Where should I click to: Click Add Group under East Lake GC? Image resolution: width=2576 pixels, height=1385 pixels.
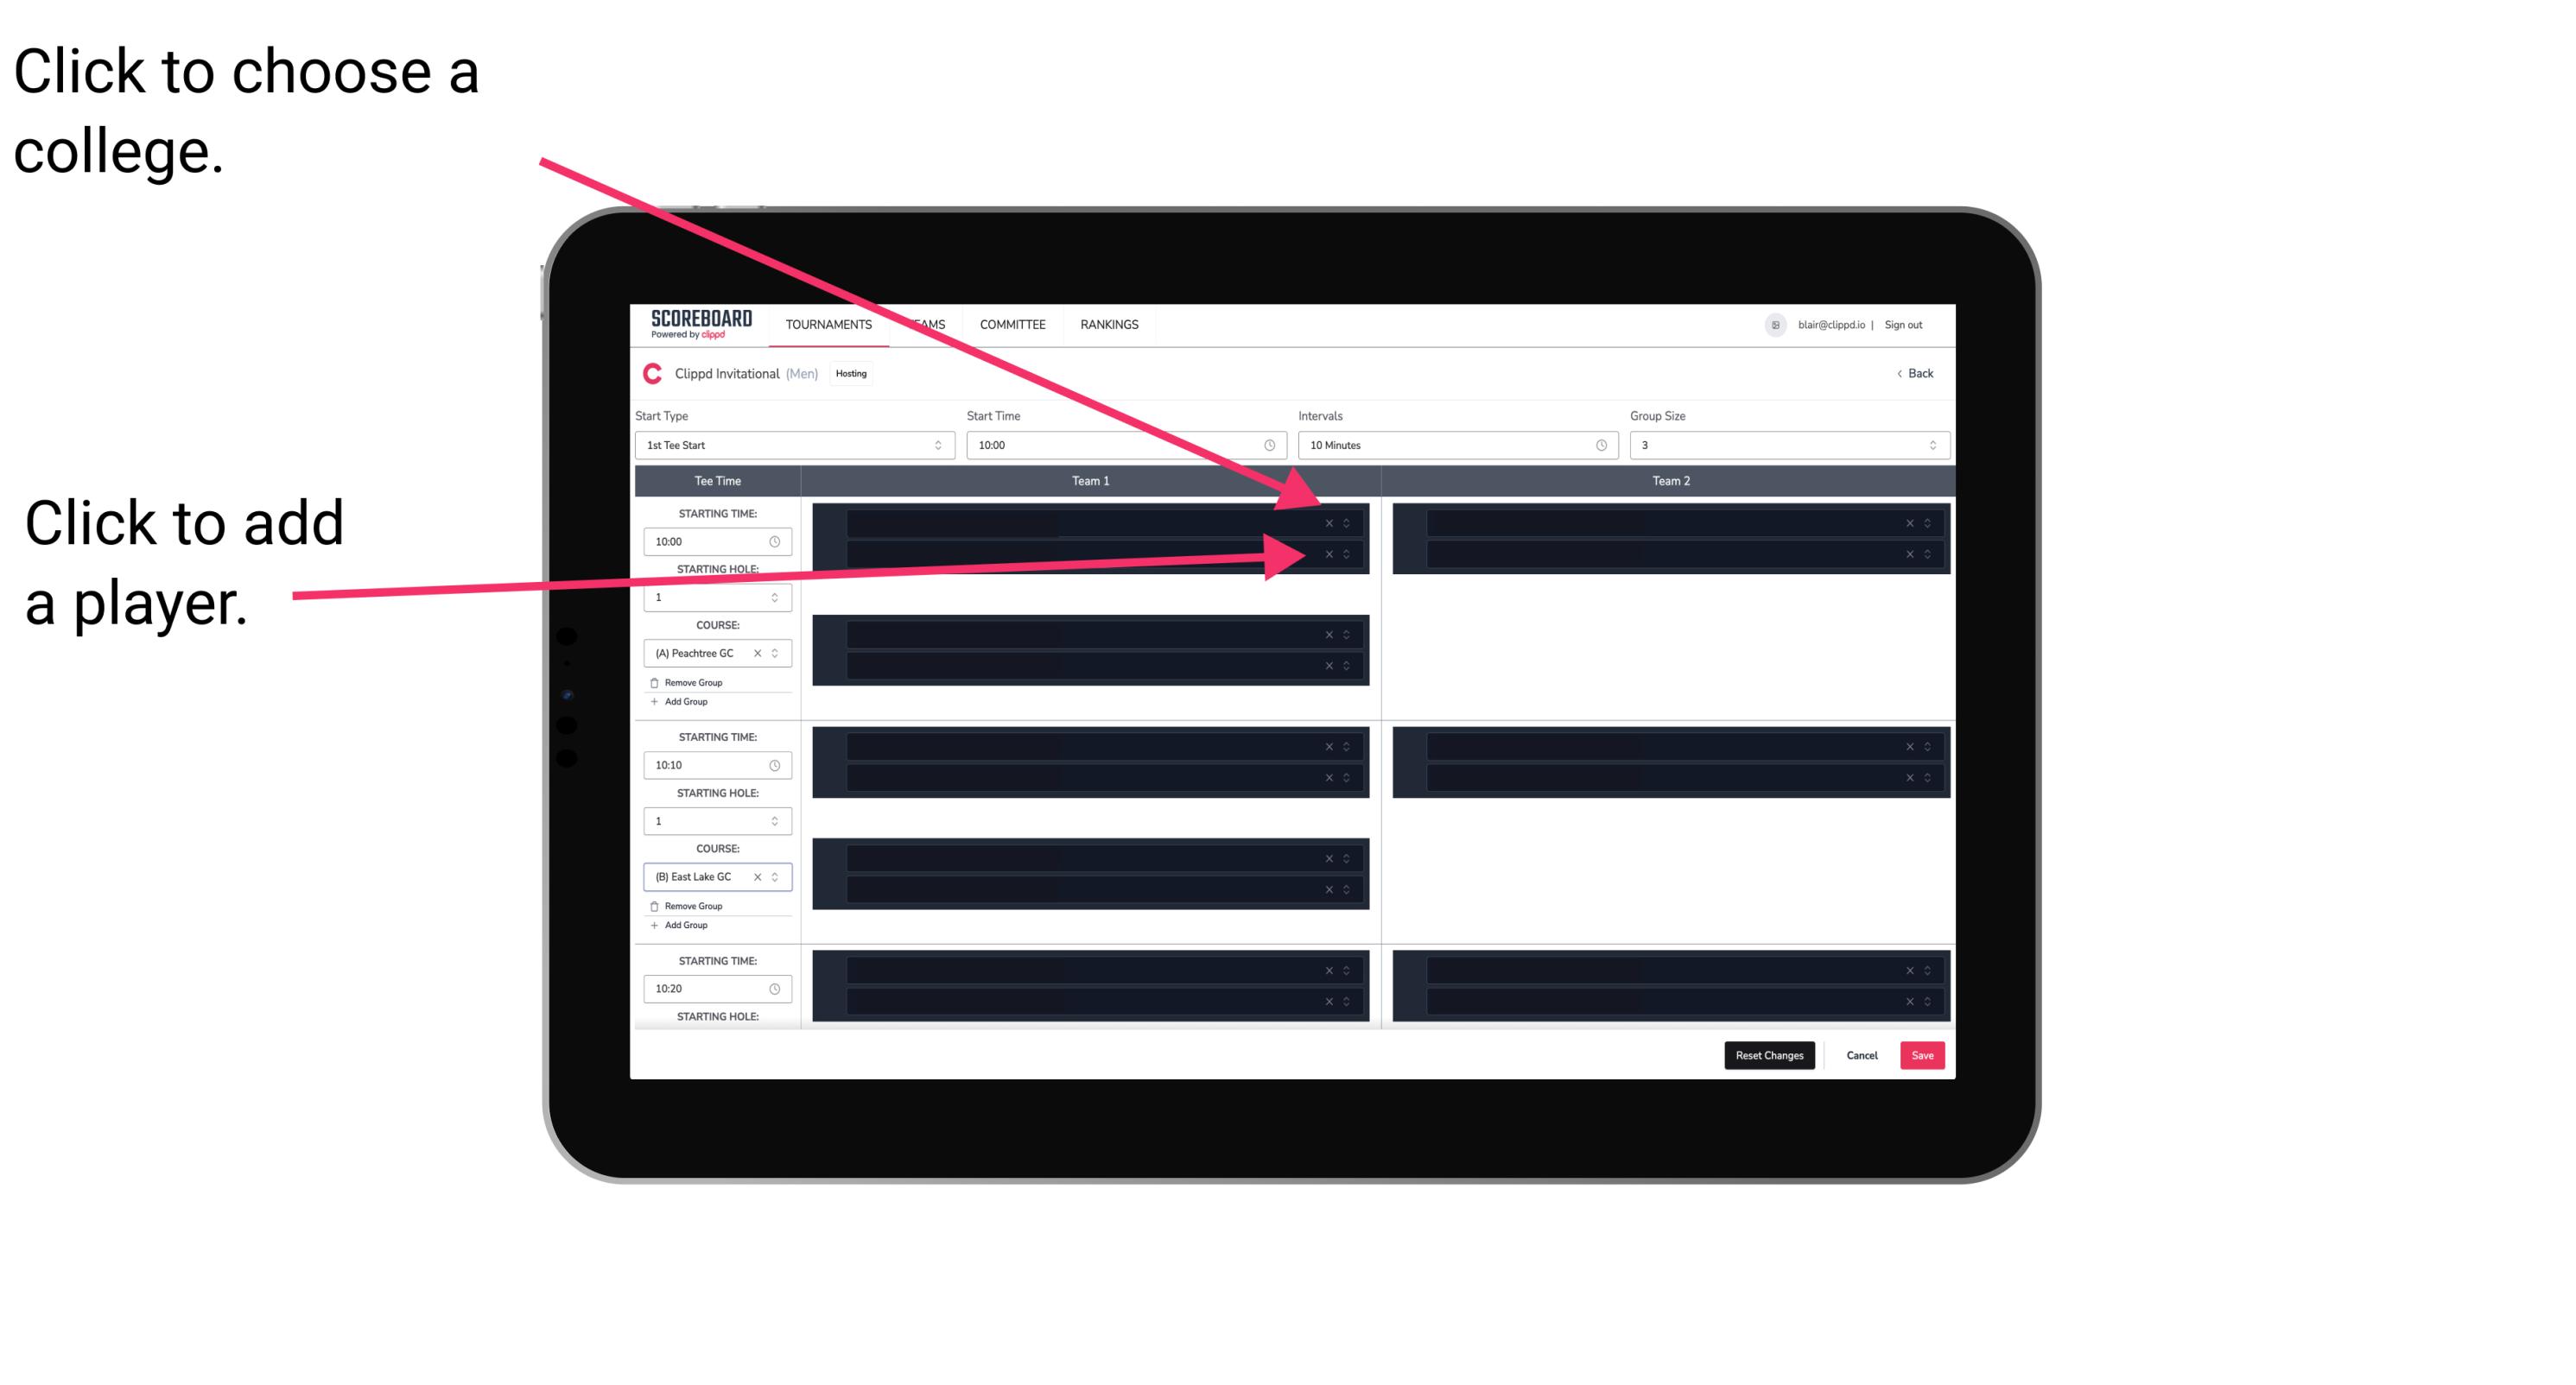coord(682,925)
